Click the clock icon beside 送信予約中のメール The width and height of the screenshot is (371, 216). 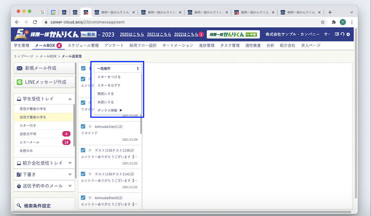pos(19,186)
